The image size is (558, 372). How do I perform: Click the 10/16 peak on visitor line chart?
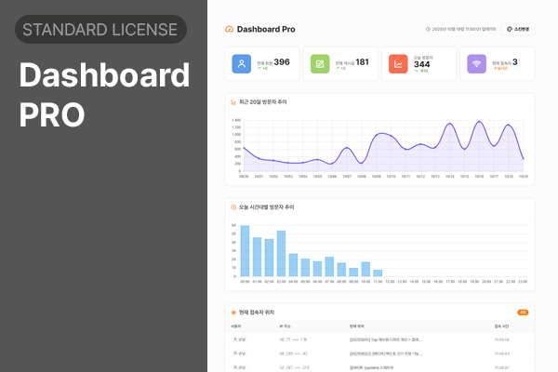[x=479, y=123]
